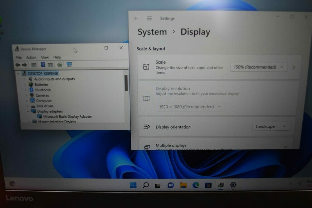Click the Scale setting icon
The width and height of the screenshot is (312, 208).
[x=146, y=67]
